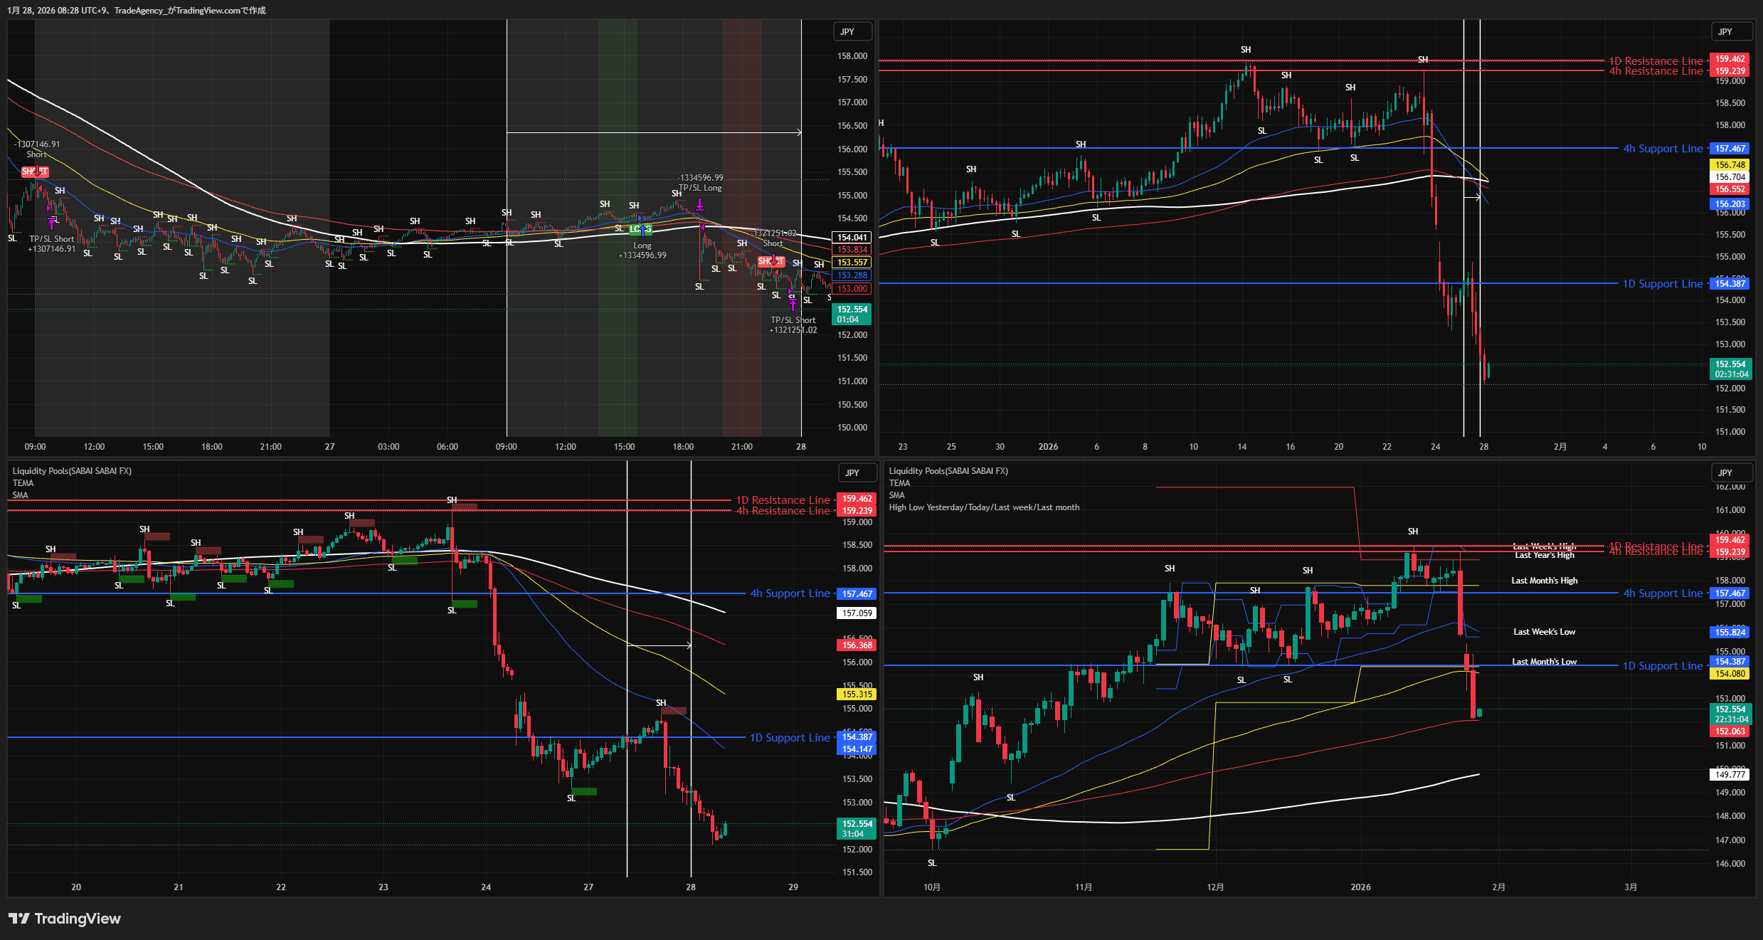1763x940 pixels.
Task: Click the TradingView logo in the bottom-left corner
Action: (x=64, y=919)
